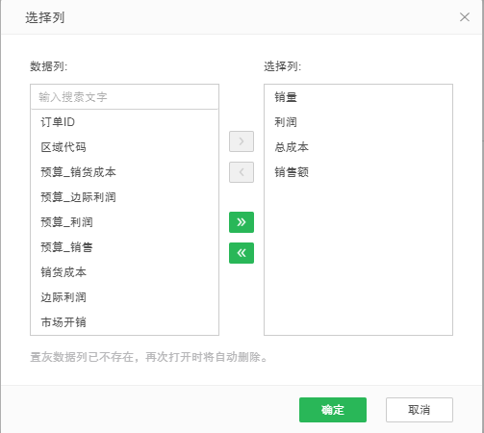Image resolution: width=484 pixels, height=433 pixels.
Task: Choose 预算_边际利润 from the data columns
Action: pyautogui.click(x=124, y=197)
